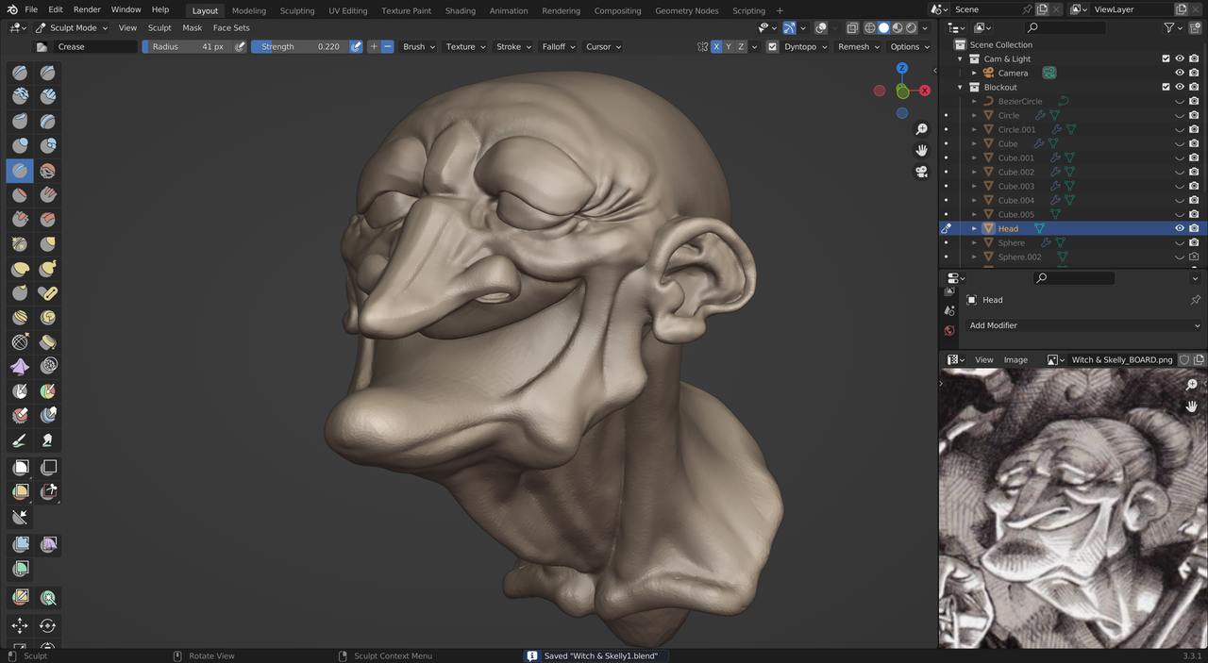Viewport: 1208px width, 663px height.
Task: Pin the Head properties panel
Action: click(x=1195, y=300)
